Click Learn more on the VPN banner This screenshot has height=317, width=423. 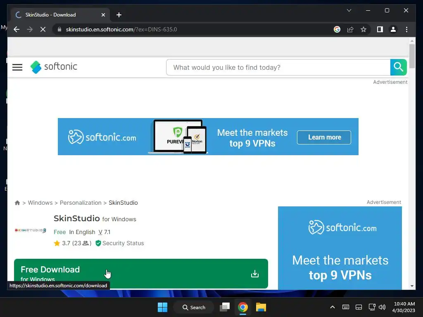324,137
